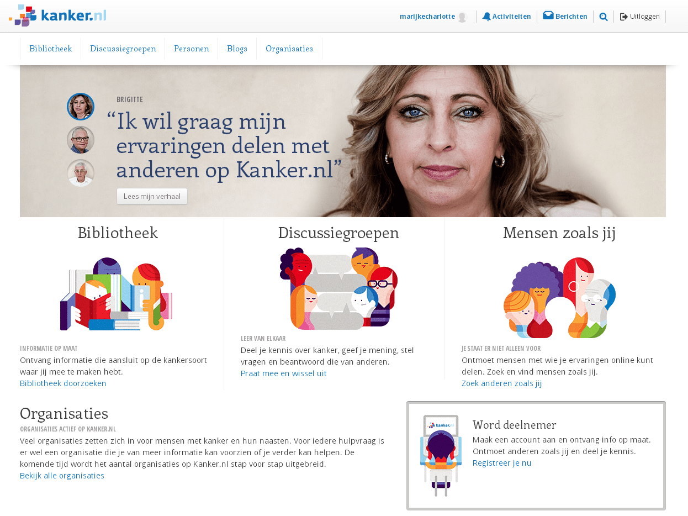Open the Bibliotheek menu item
The image size is (688, 516).
pos(51,49)
